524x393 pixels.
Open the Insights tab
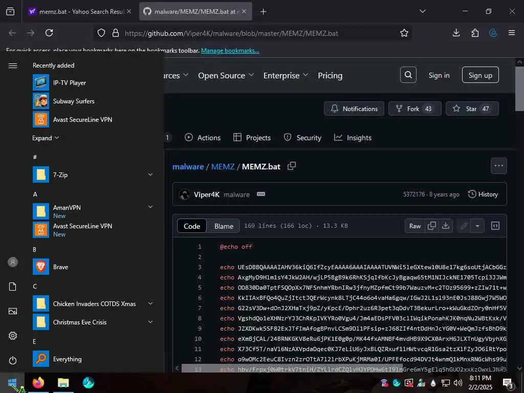(353, 137)
